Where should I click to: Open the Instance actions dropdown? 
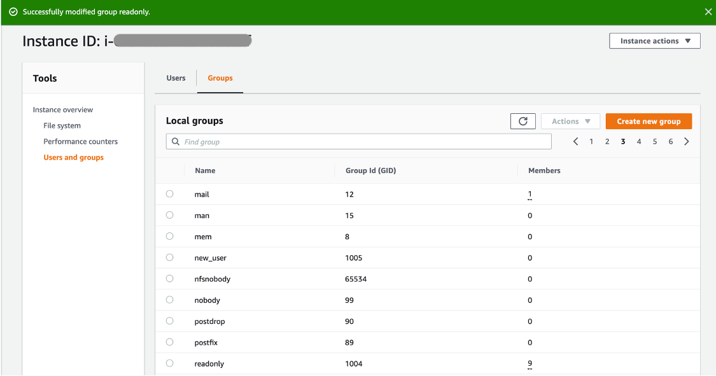click(654, 40)
